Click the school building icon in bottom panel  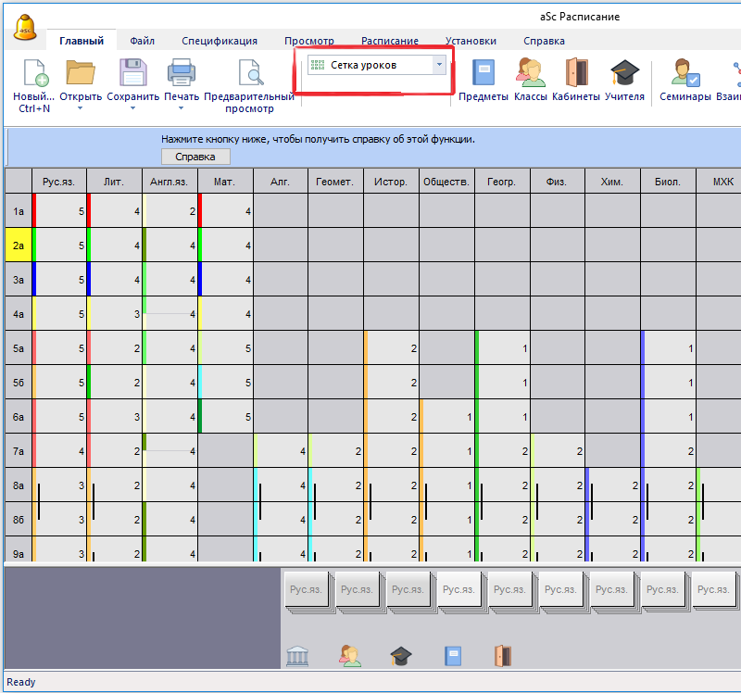coord(297,656)
